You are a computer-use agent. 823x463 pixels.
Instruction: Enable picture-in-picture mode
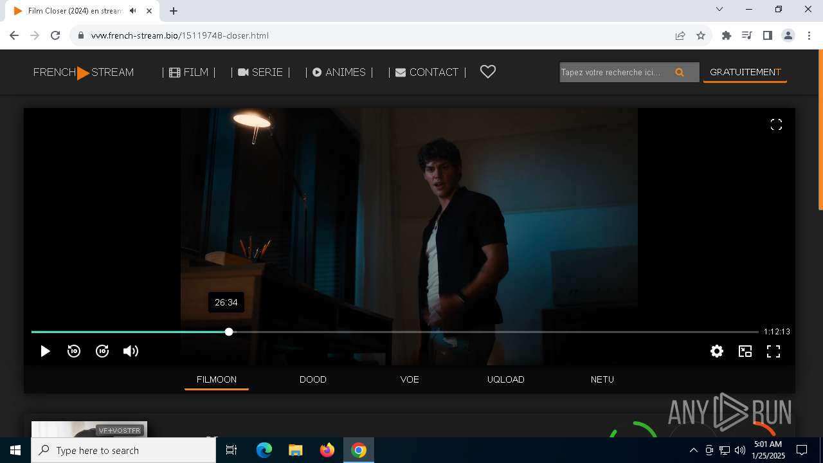[745, 351]
